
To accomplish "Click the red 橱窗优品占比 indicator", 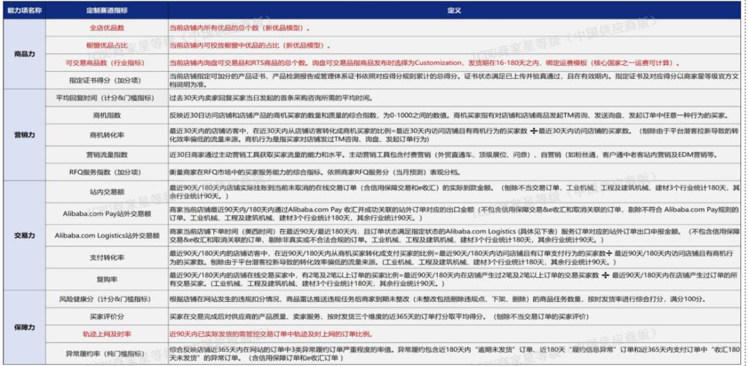I will [x=107, y=45].
